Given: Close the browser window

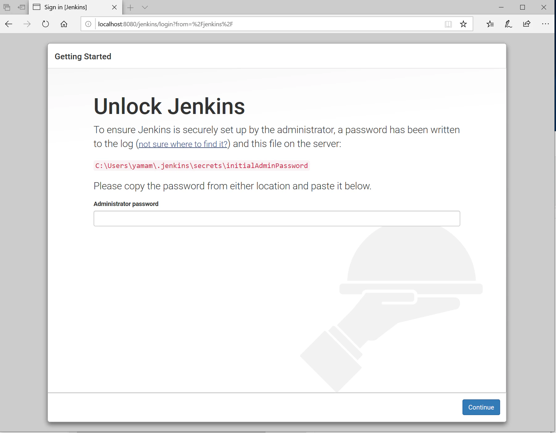Looking at the screenshot, I should click(544, 7).
